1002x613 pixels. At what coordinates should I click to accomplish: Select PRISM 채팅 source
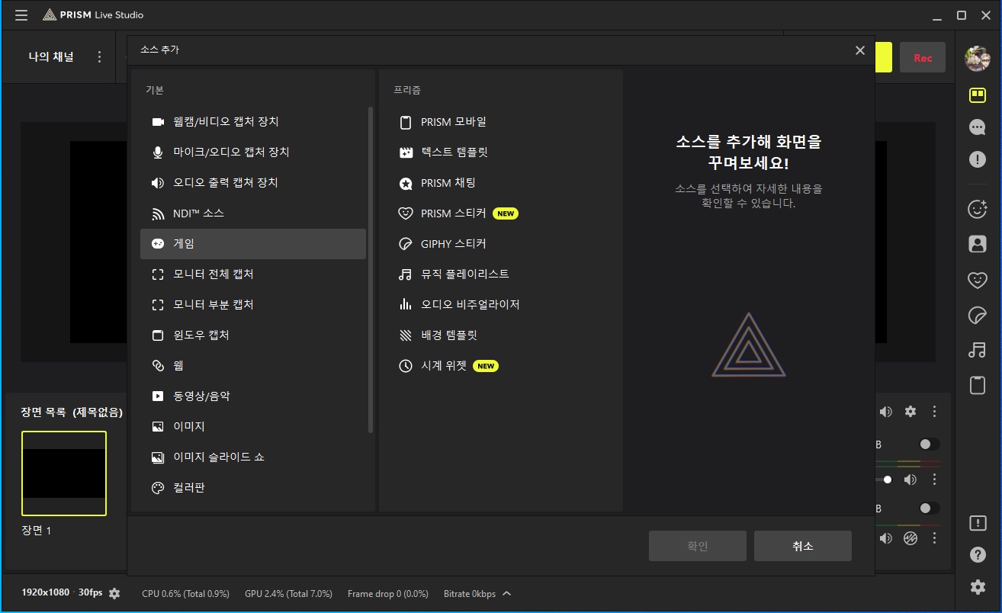501,183
